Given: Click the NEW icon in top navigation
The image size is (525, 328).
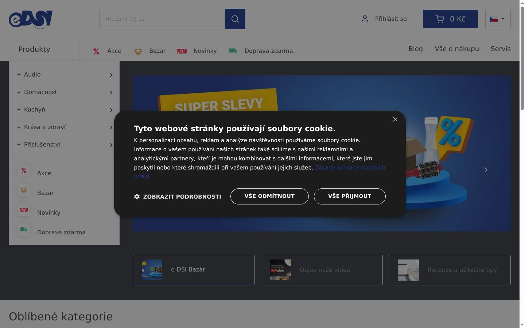Looking at the screenshot, I should (182, 51).
